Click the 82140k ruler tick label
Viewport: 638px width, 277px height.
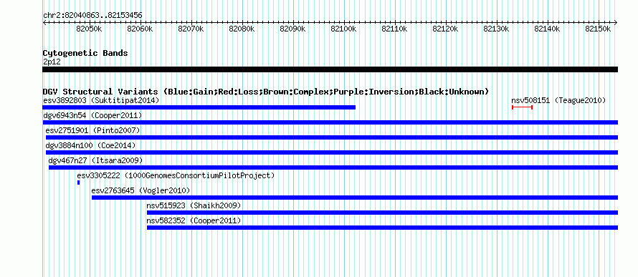tap(547, 29)
